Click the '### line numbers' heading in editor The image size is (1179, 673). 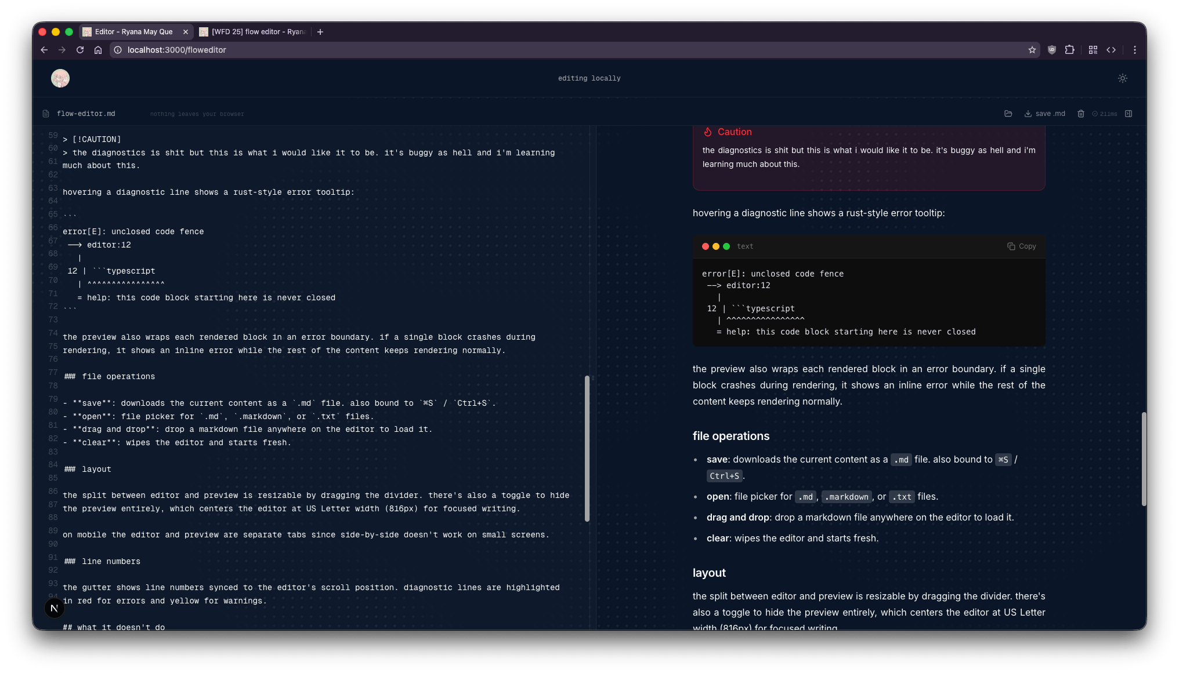pyautogui.click(x=102, y=562)
